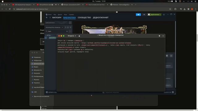
Task: Switch to the first YouTube tab
Action: coord(23,5)
